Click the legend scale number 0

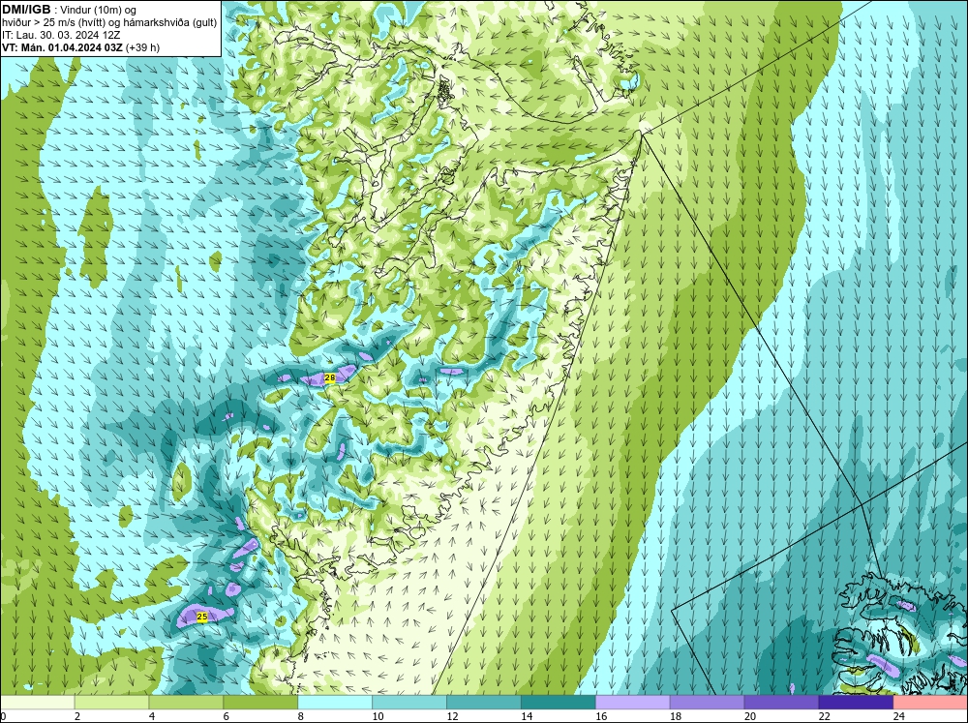3,716
